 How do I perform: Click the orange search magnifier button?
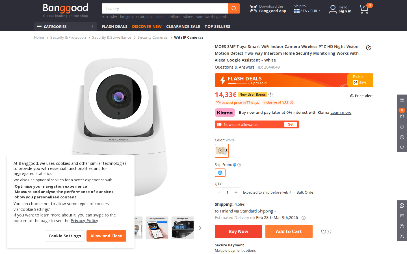234,8
